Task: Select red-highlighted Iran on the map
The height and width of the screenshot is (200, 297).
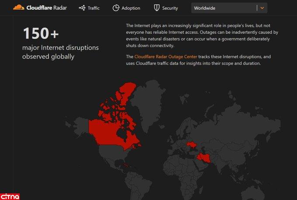Action: (x=205, y=158)
